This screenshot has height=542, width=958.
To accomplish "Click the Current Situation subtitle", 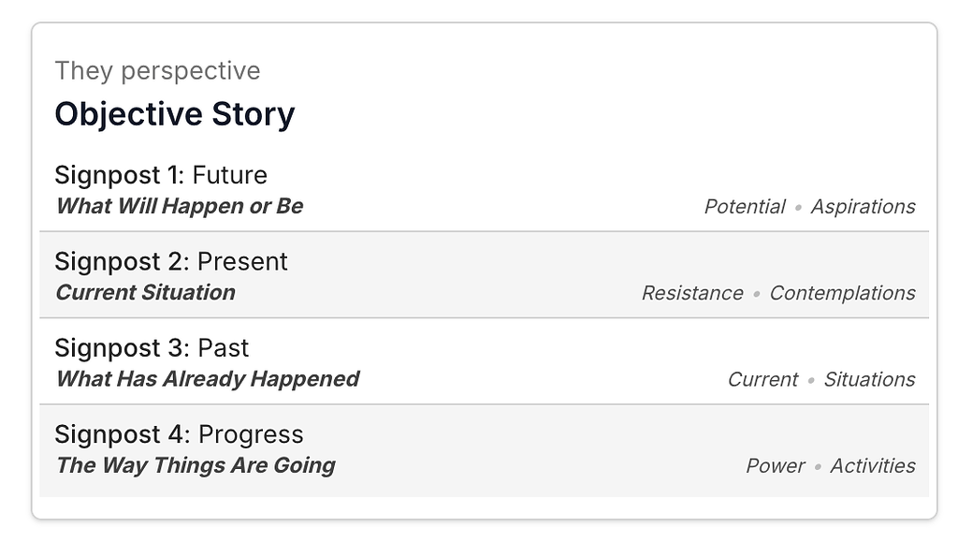I will 146,292.
